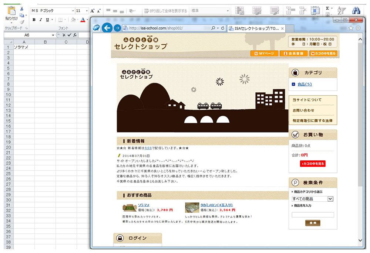The image size is (370, 253).
Task: Click the text orientation icon
Action: 132,11
